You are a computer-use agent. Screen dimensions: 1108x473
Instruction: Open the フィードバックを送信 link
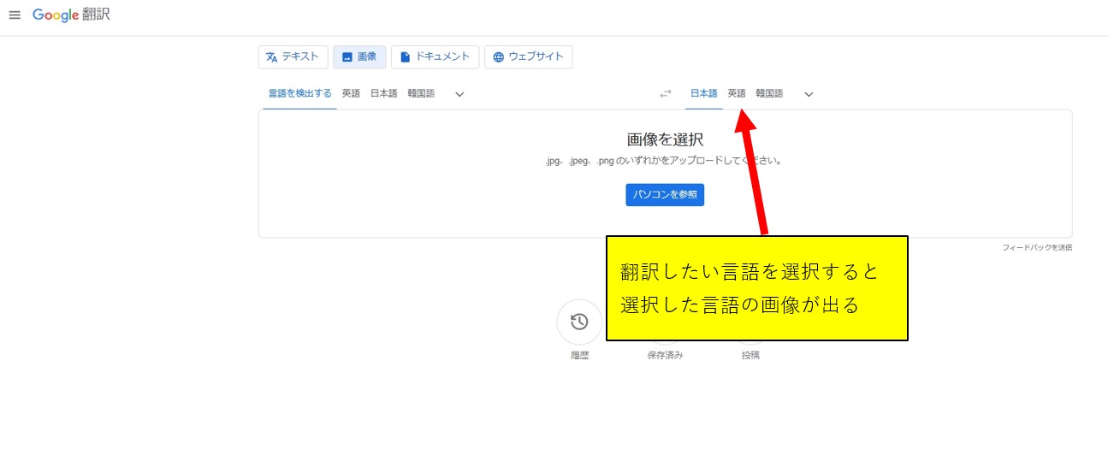(x=1037, y=248)
